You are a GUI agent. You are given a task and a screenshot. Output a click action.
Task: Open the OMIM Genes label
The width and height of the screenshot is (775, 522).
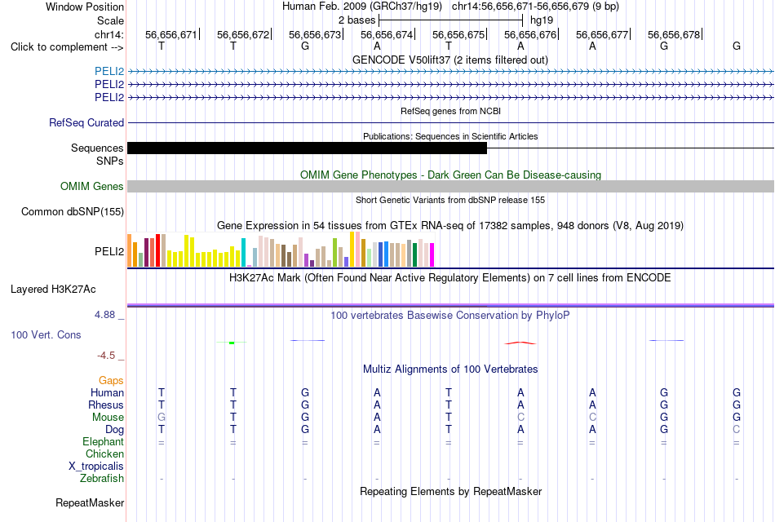92,186
